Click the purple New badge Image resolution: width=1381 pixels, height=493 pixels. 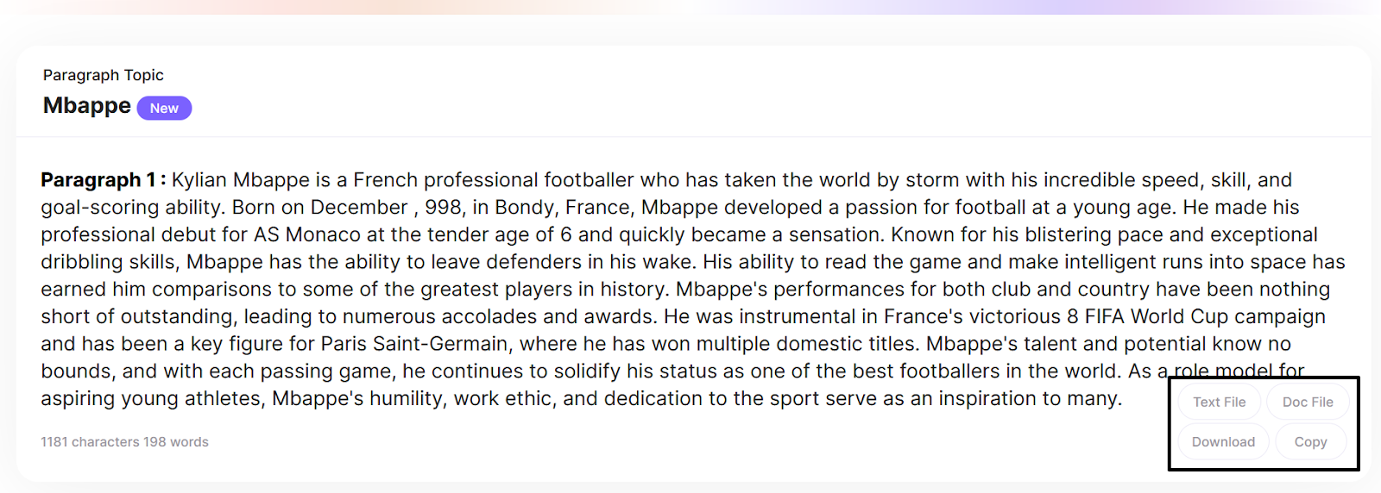coord(164,108)
